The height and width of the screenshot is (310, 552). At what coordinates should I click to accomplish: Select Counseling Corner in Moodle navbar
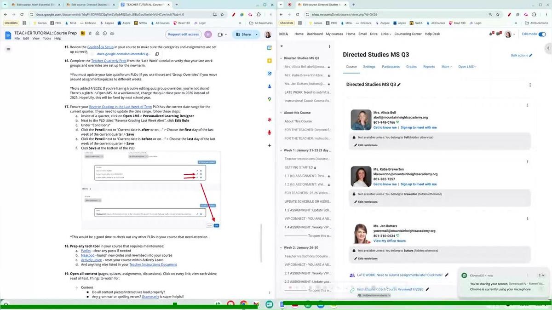click(x=408, y=34)
